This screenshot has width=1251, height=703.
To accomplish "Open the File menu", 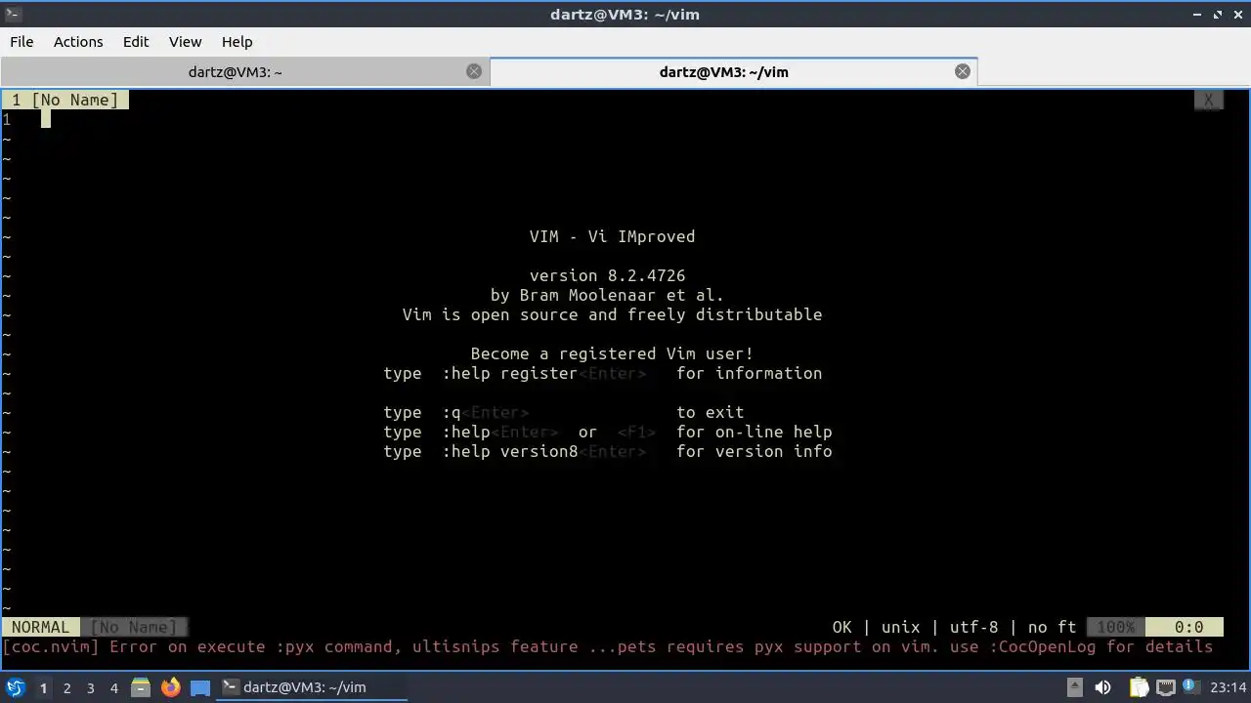I will 22,41.
